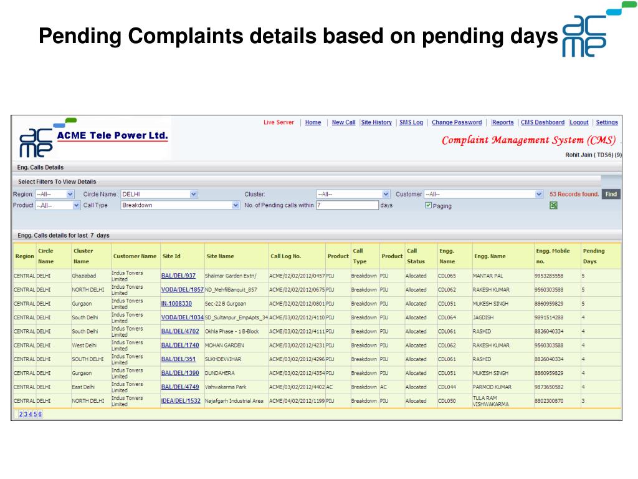Go to results page 4
The width and height of the screenshot is (638, 479).
(x=30, y=414)
